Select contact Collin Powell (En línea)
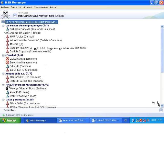Viewport: 164px width, 143px height. point(23,96)
